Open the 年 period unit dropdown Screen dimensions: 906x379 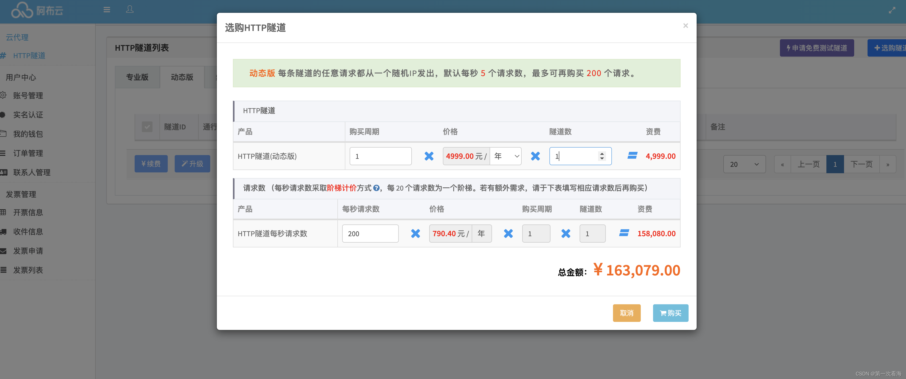(505, 156)
